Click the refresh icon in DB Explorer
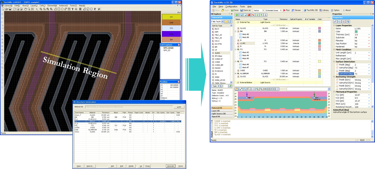 230,21
